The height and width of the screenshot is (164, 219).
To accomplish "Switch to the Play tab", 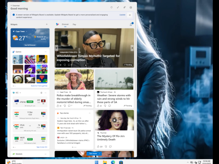I will 74,24.
